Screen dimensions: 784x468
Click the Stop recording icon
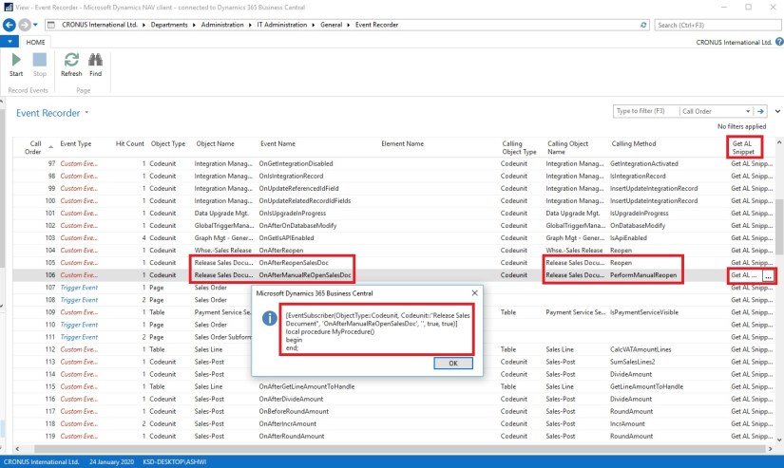40,61
